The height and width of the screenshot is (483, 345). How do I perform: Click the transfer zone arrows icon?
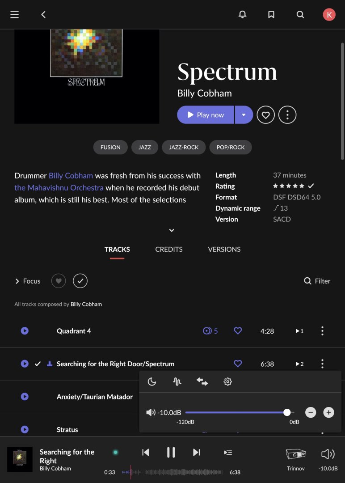point(202,381)
